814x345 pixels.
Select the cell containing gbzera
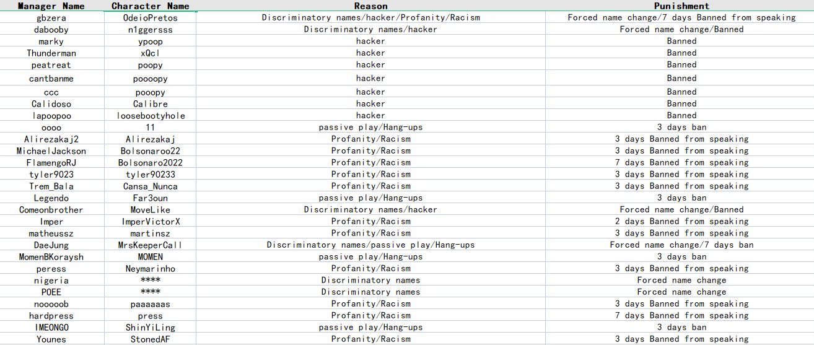pyautogui.click(x=51, y=17)
